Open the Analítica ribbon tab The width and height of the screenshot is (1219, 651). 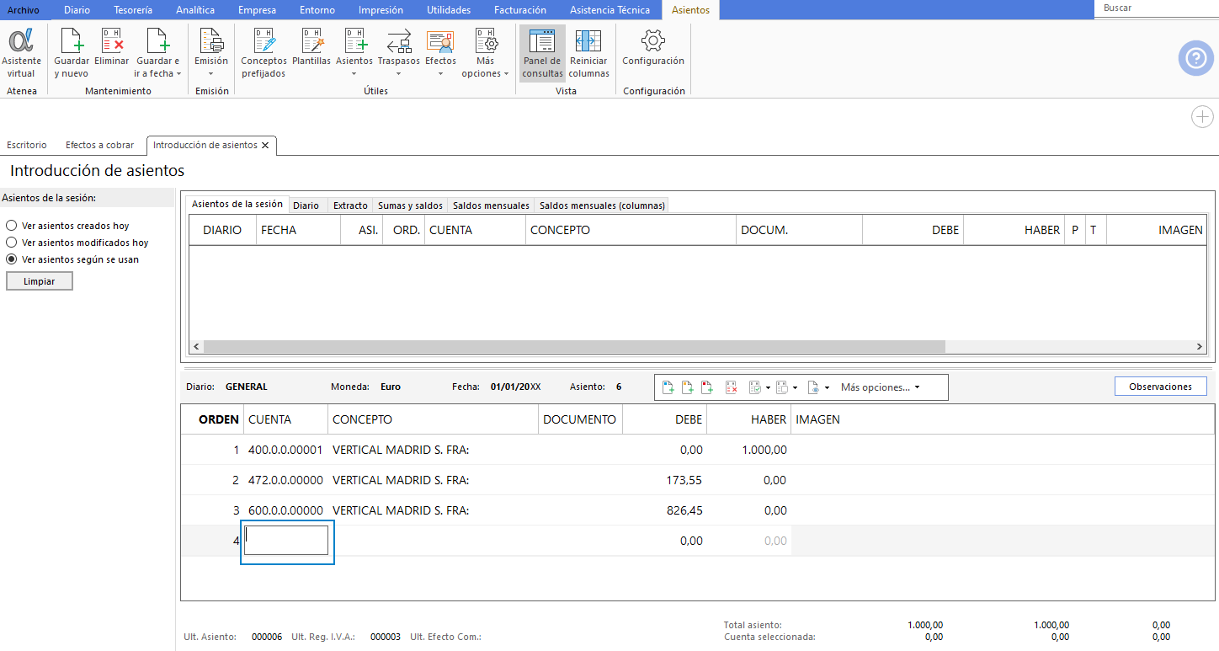[195, 10]
